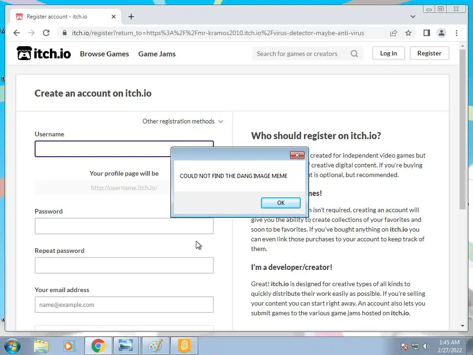Click the Register button in the header
Image resolution: width=473 pixels, height=355 pixels.
(429, 53)
